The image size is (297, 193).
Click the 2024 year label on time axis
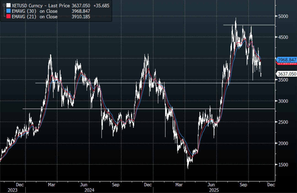[89, 190]
